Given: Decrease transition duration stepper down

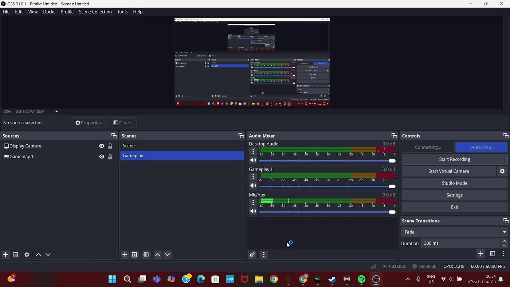Looking at the screenshot, I should [504, 246].
